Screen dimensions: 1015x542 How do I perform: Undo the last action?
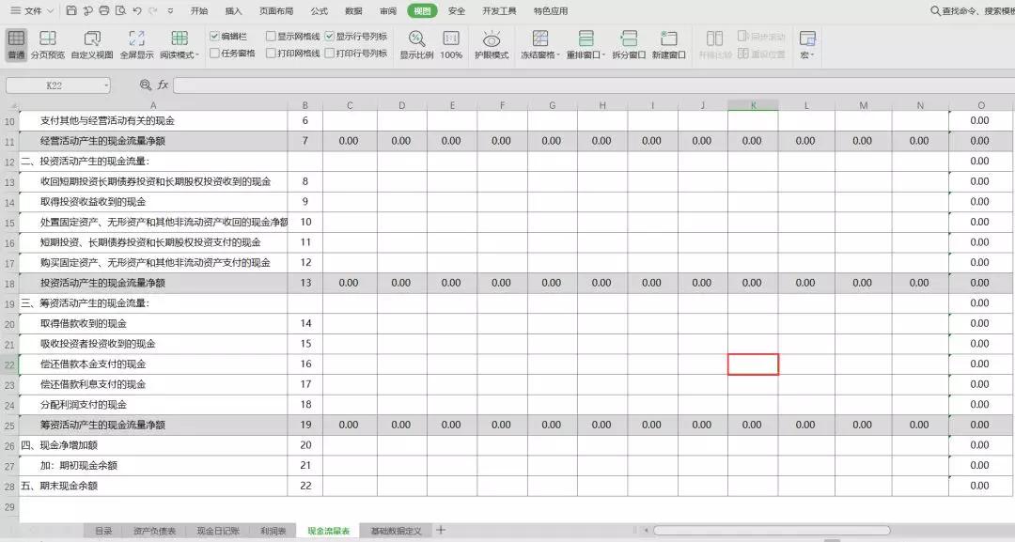tap(136, 11)
